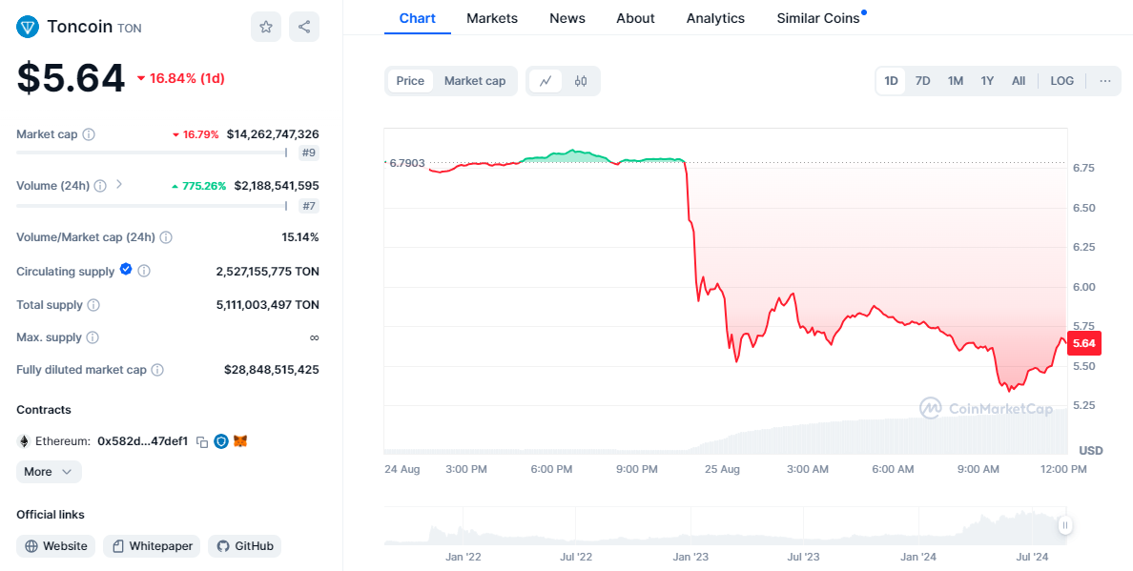Viewport: 1133px width, 571px height.
Task: Click the 16.84% (1d) price change
Action: tap(180, 78)
